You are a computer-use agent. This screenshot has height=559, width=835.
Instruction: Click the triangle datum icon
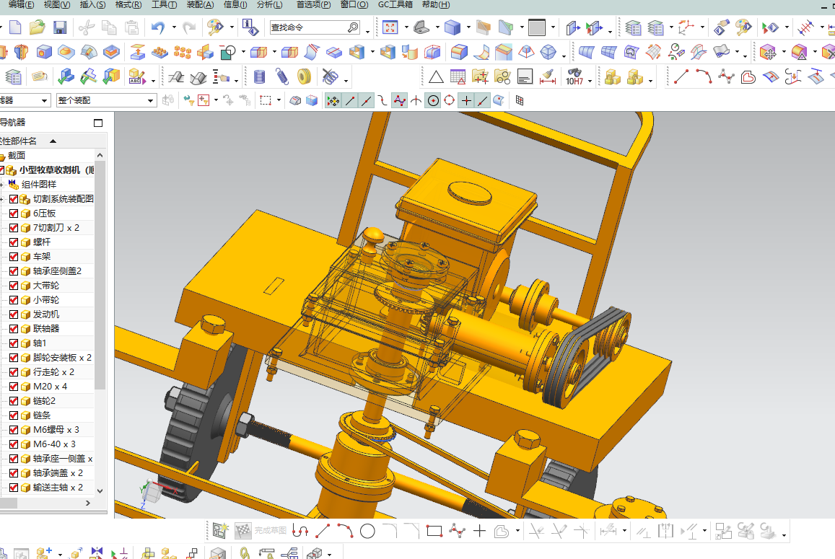pyautogui.click(x=436, y=78)
